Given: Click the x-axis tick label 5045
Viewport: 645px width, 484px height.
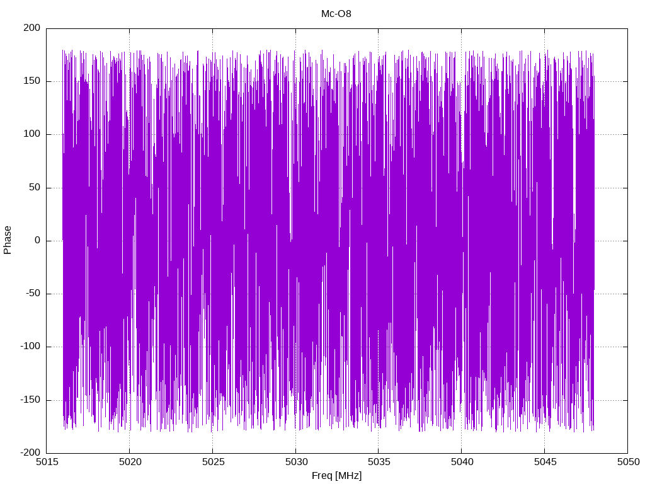Looking at the screenshot, I should click(545, 462).
